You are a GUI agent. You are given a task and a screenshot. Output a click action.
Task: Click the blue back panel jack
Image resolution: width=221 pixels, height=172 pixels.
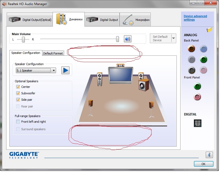(203, 49)
